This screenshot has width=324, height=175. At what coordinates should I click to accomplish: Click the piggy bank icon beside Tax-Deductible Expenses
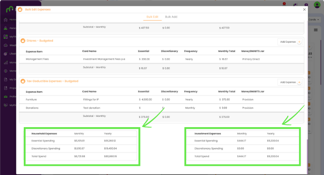click(23, 81)
